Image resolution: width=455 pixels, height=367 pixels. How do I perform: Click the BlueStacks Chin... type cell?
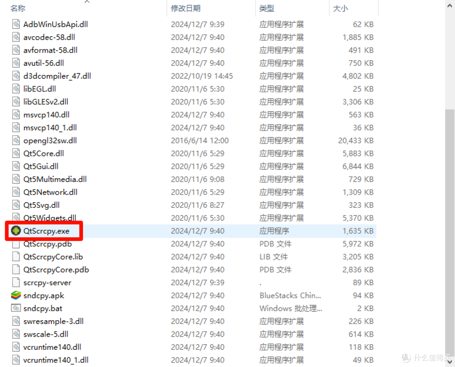click(x=290, y=295)
